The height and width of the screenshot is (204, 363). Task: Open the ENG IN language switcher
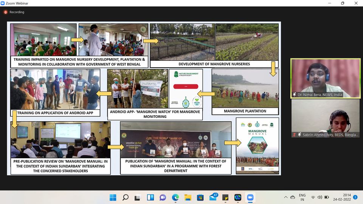click(x=302, y=197)
